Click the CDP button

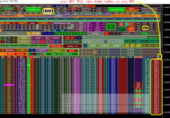pyautogui.click(x=138, y=46)
